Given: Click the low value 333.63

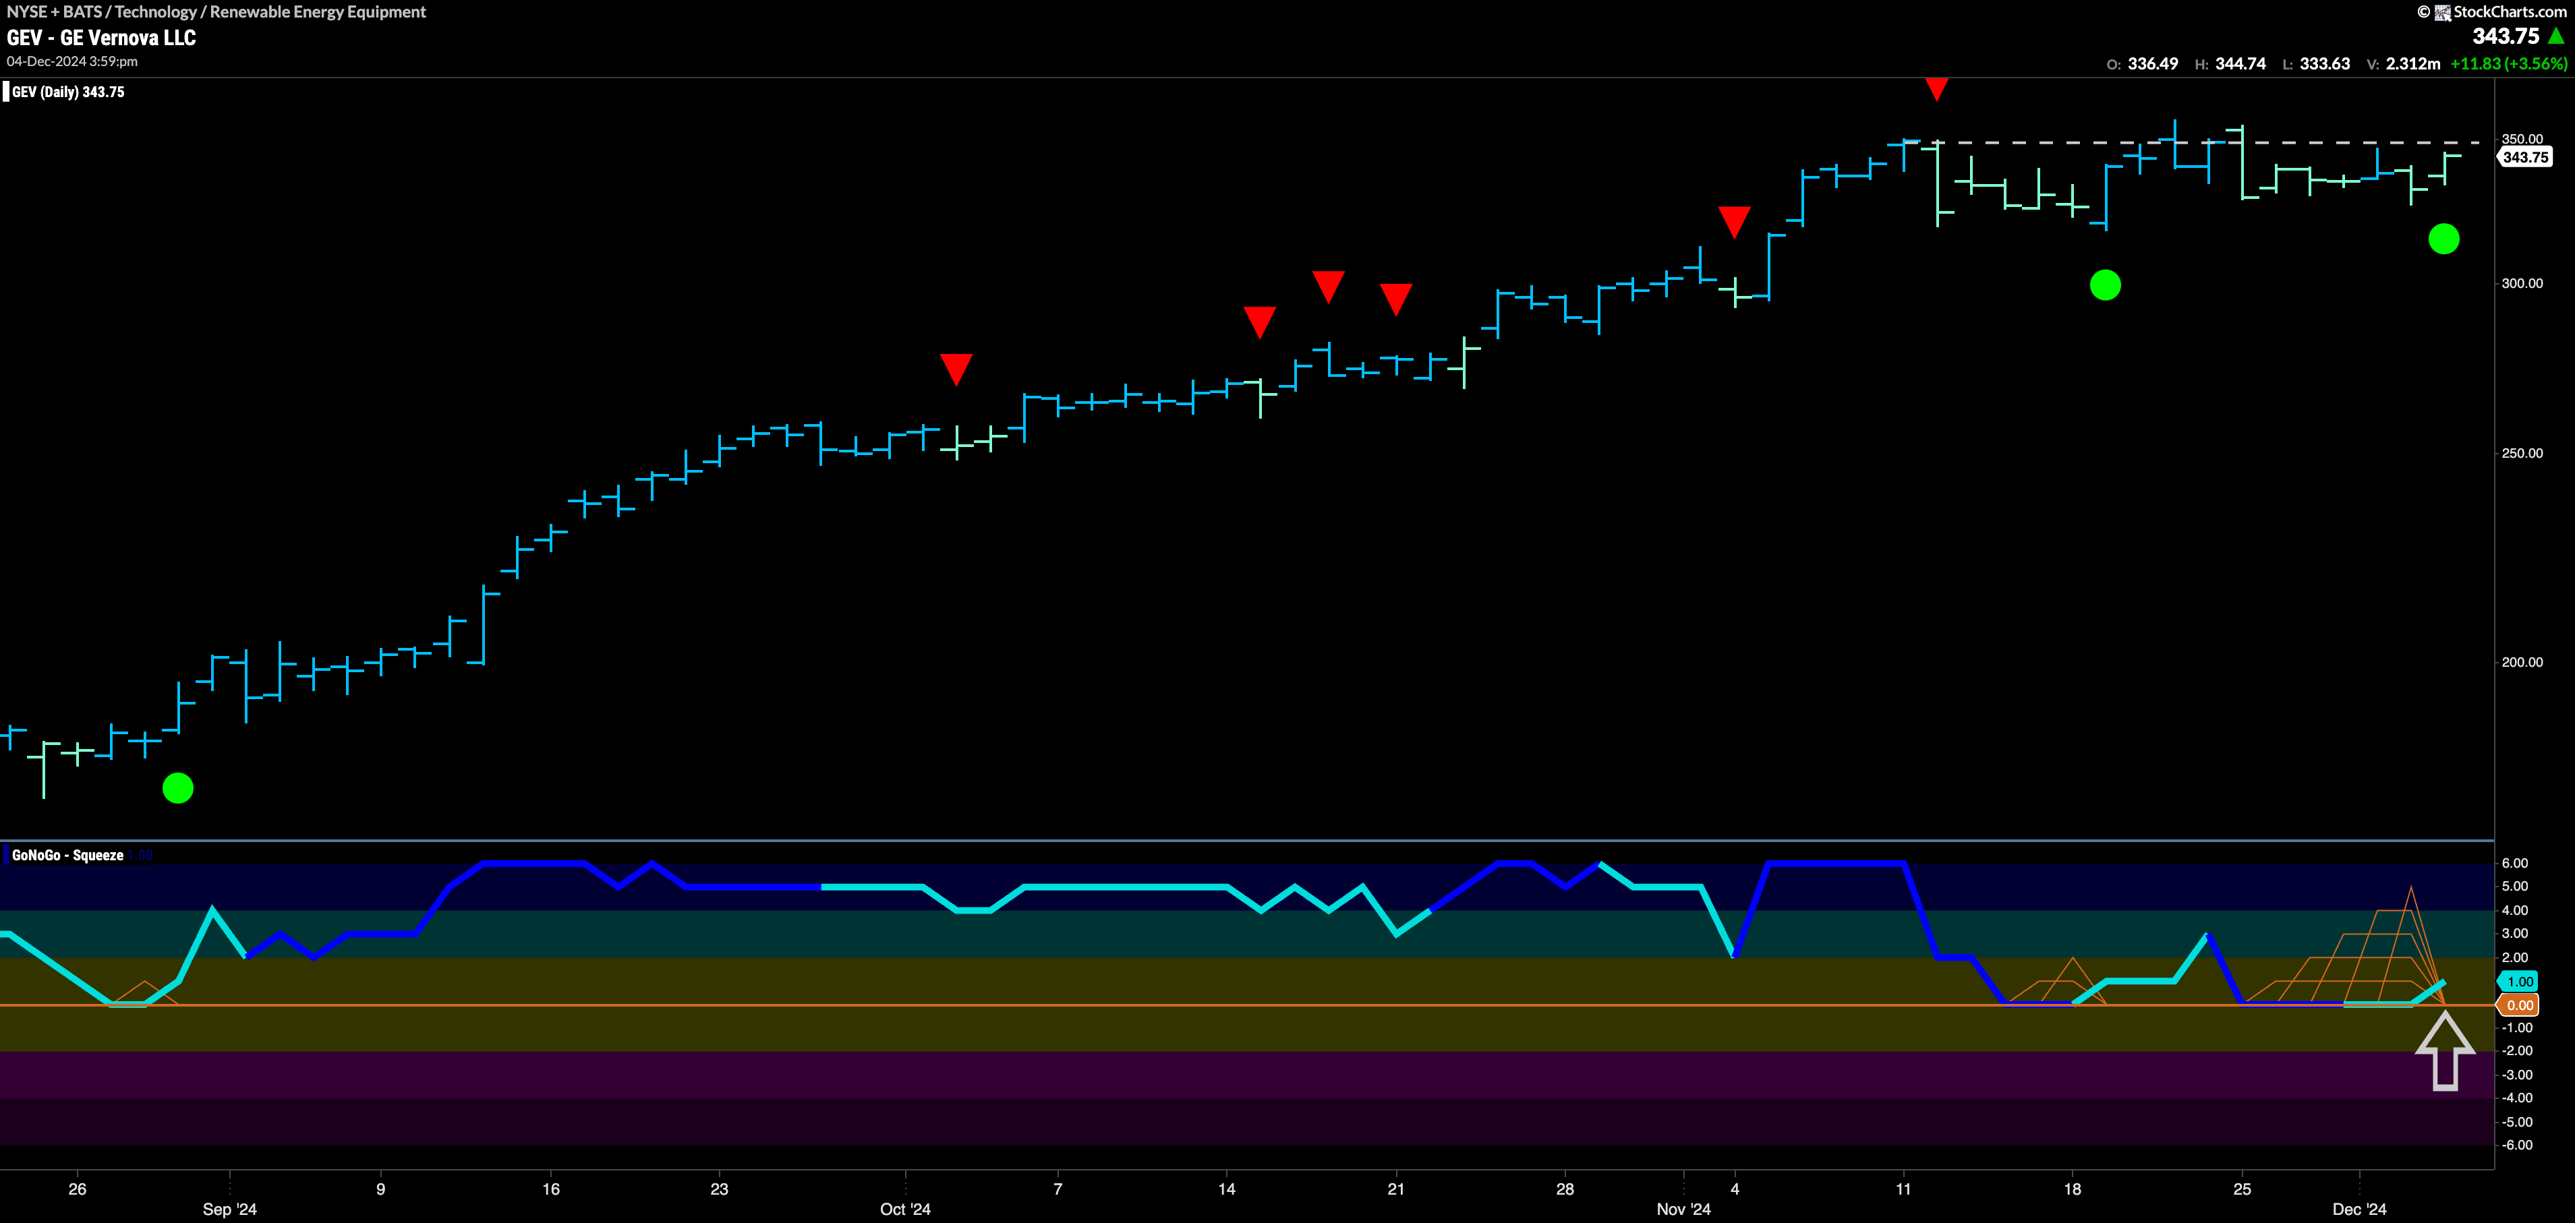Looking at the screenshot, I should (2325, 64).
